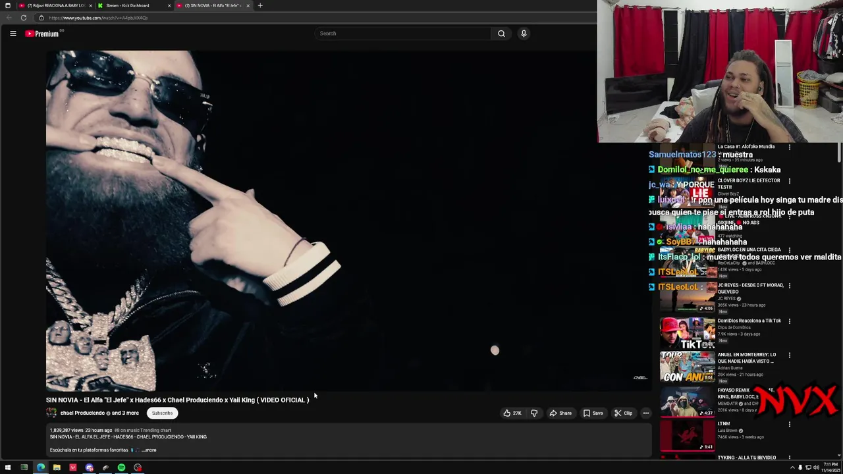Close the Rdjavi REACIONA tab

click(90, 5)
